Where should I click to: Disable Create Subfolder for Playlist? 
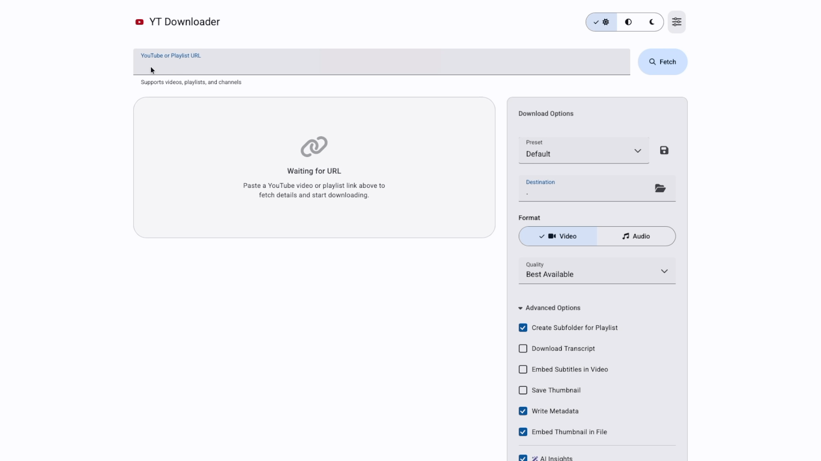pos(523,328)
